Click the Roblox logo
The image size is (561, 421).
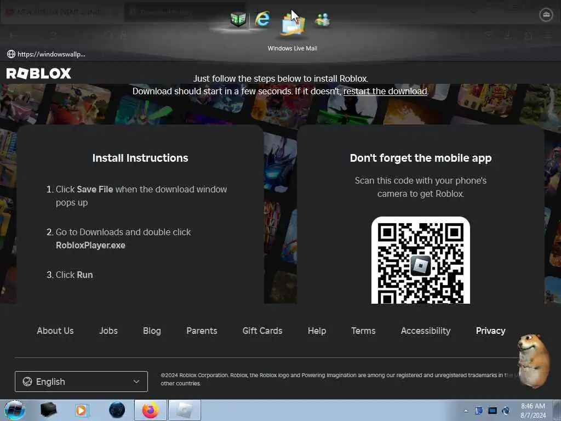(x=39, y=73)
